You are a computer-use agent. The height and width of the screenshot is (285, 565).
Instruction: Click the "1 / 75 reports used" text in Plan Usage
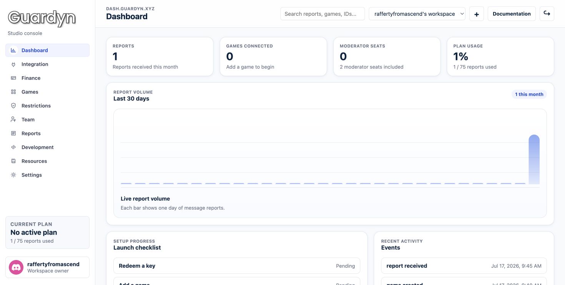pyautogui.click(x=475, y=67)
